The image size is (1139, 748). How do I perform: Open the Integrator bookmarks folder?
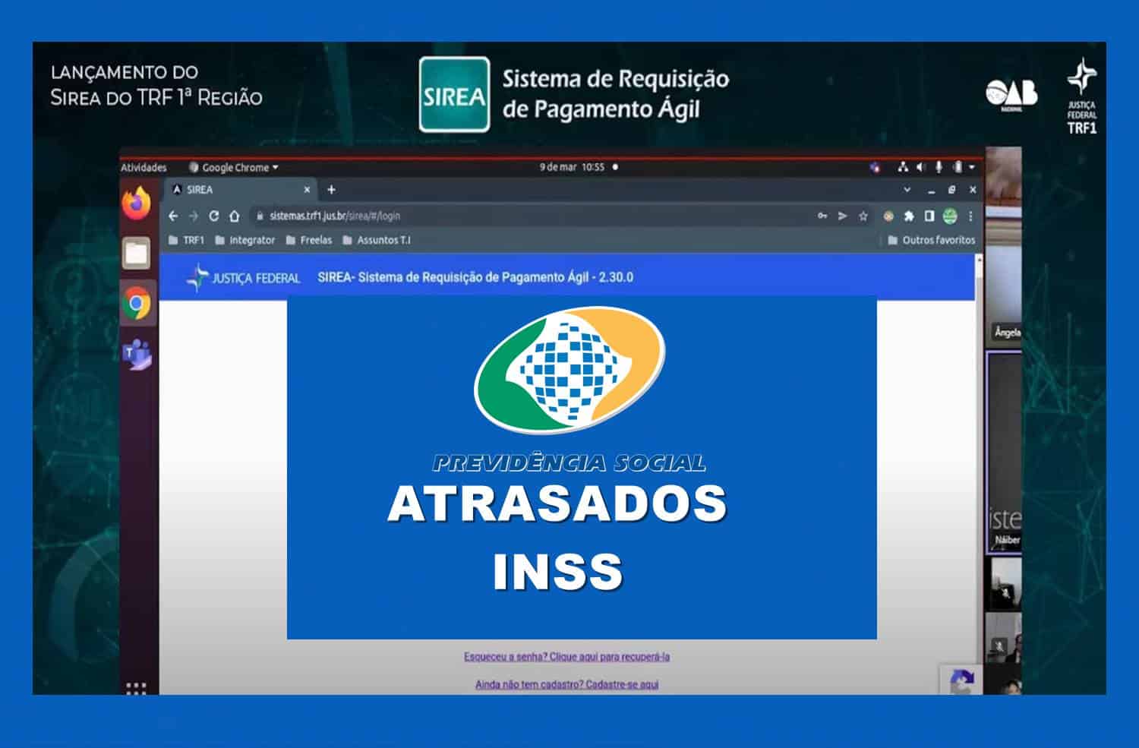pyautogui.click(x=245, y=240)
